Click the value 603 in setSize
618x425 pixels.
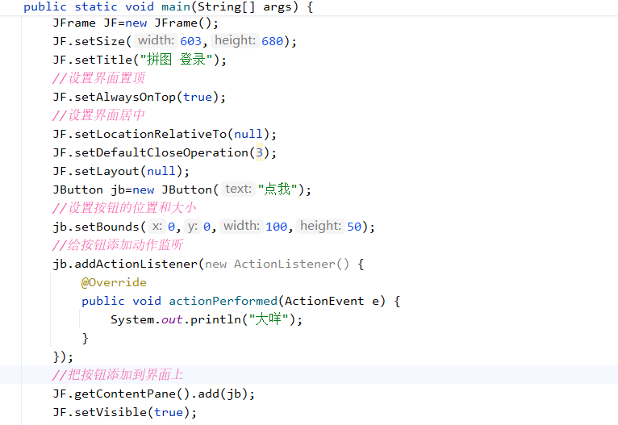190,41
